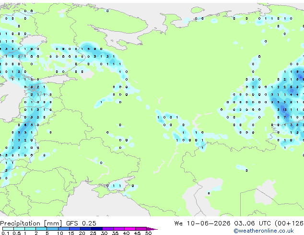
Task: Select the 0.5–1 mm legend swatch
Action: coord(19,229)
